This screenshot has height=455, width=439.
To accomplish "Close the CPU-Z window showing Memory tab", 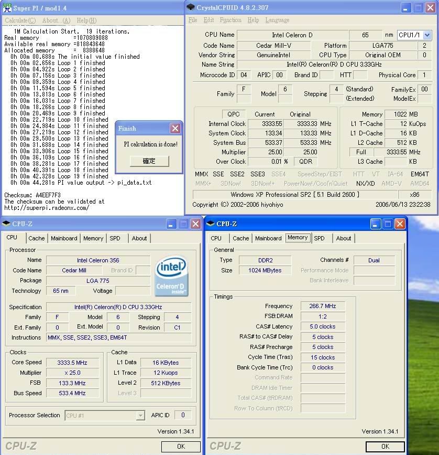I will 400,224.
